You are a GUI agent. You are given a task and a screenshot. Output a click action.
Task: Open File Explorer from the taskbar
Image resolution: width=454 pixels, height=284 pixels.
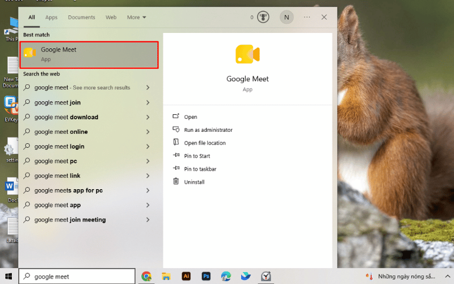point(166,276)
